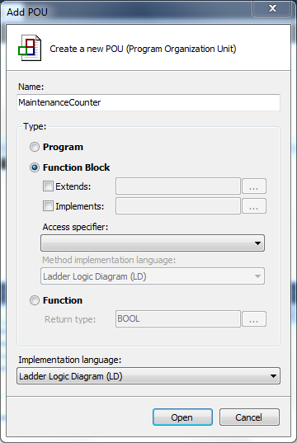
Task: Select the Function Block radio button
Action: [x=35, y=167]
